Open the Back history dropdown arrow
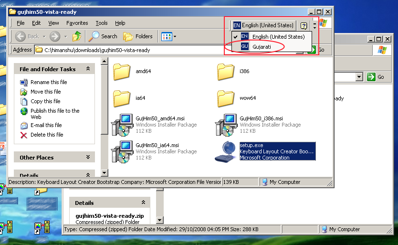This screenshot has height=245, width=398. (44, 37)
